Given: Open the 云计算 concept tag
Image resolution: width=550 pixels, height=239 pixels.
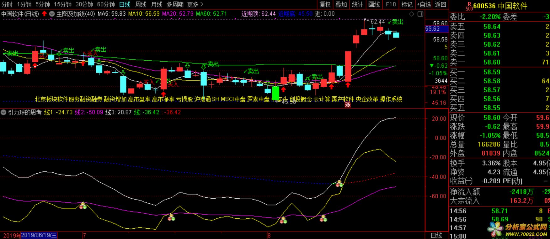Looking at the screenshot, I should [x=322, y=99].
